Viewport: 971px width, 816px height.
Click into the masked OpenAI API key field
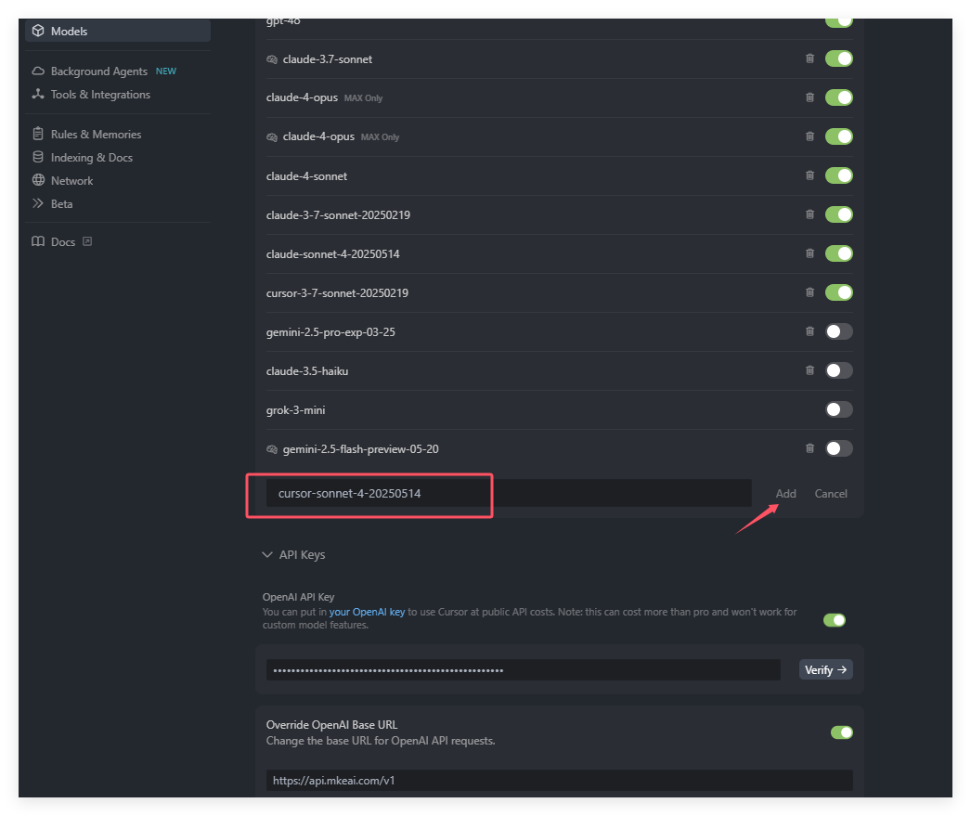524,670
